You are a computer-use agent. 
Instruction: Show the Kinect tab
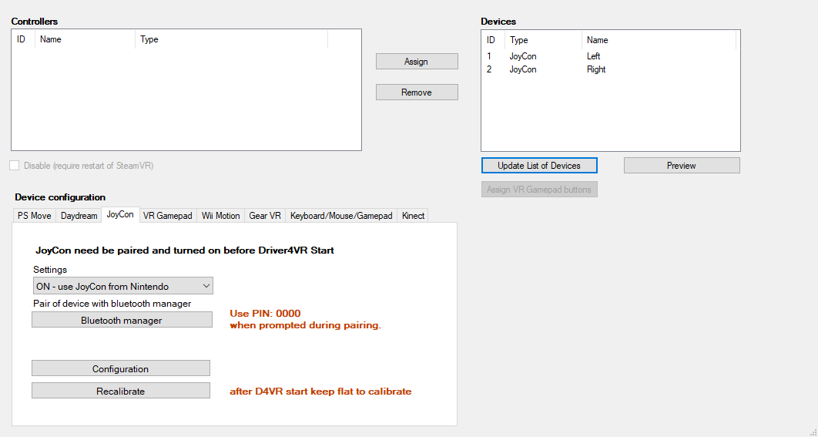pyautogui.click(x=413, y=216)
